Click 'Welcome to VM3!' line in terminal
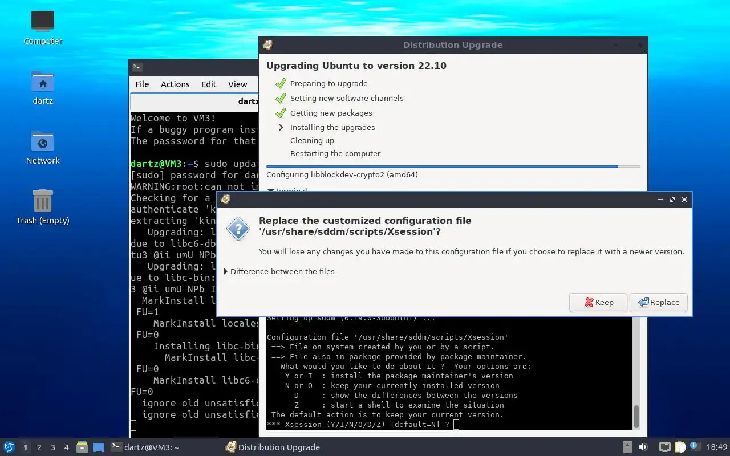The width and height of the screenshot is (730, 456). (x=173, y=118)
